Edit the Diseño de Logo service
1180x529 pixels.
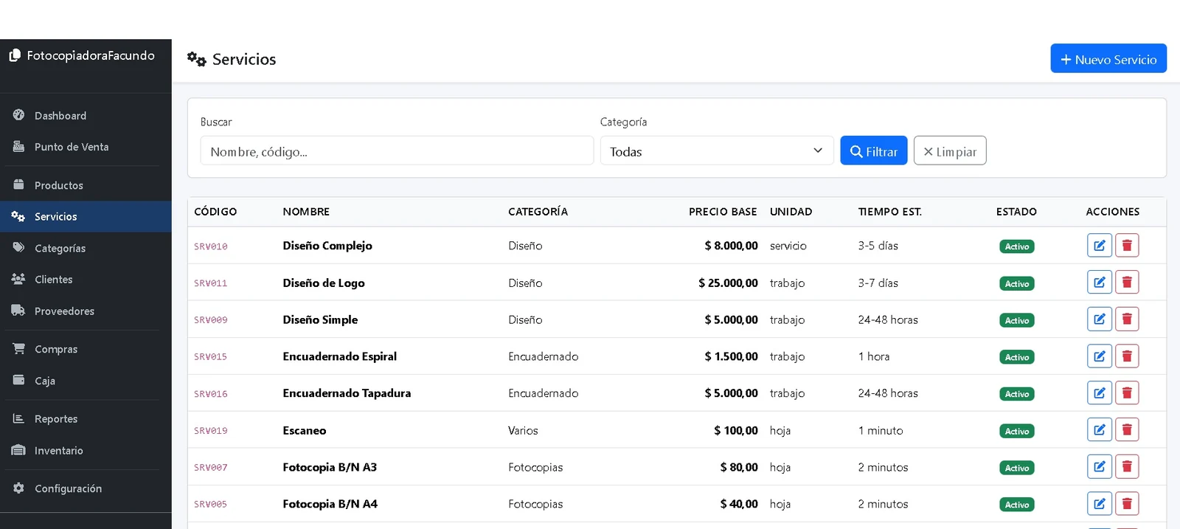click(1099, 283)
